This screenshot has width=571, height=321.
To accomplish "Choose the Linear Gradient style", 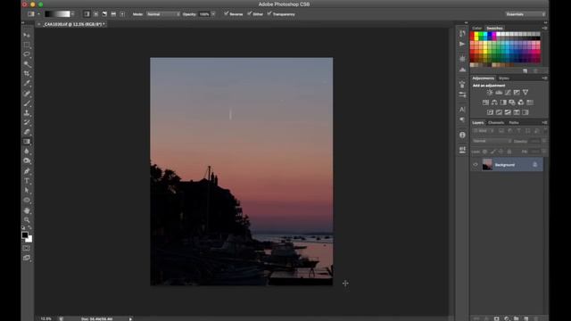I will coord(87,14).
